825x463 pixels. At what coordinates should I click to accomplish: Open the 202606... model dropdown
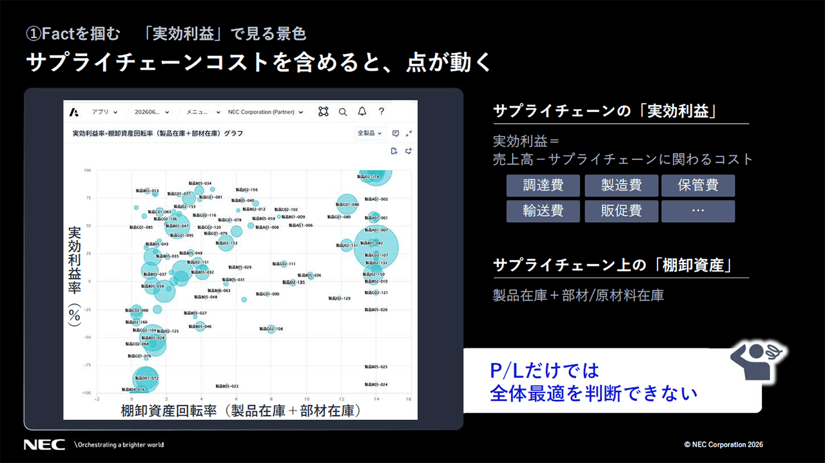coord(152,112)
